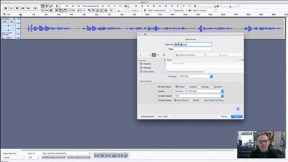Viewport: 288px width, 162px height.
Task: Select the Time Shift tool
Action: [x=47, y=10]
